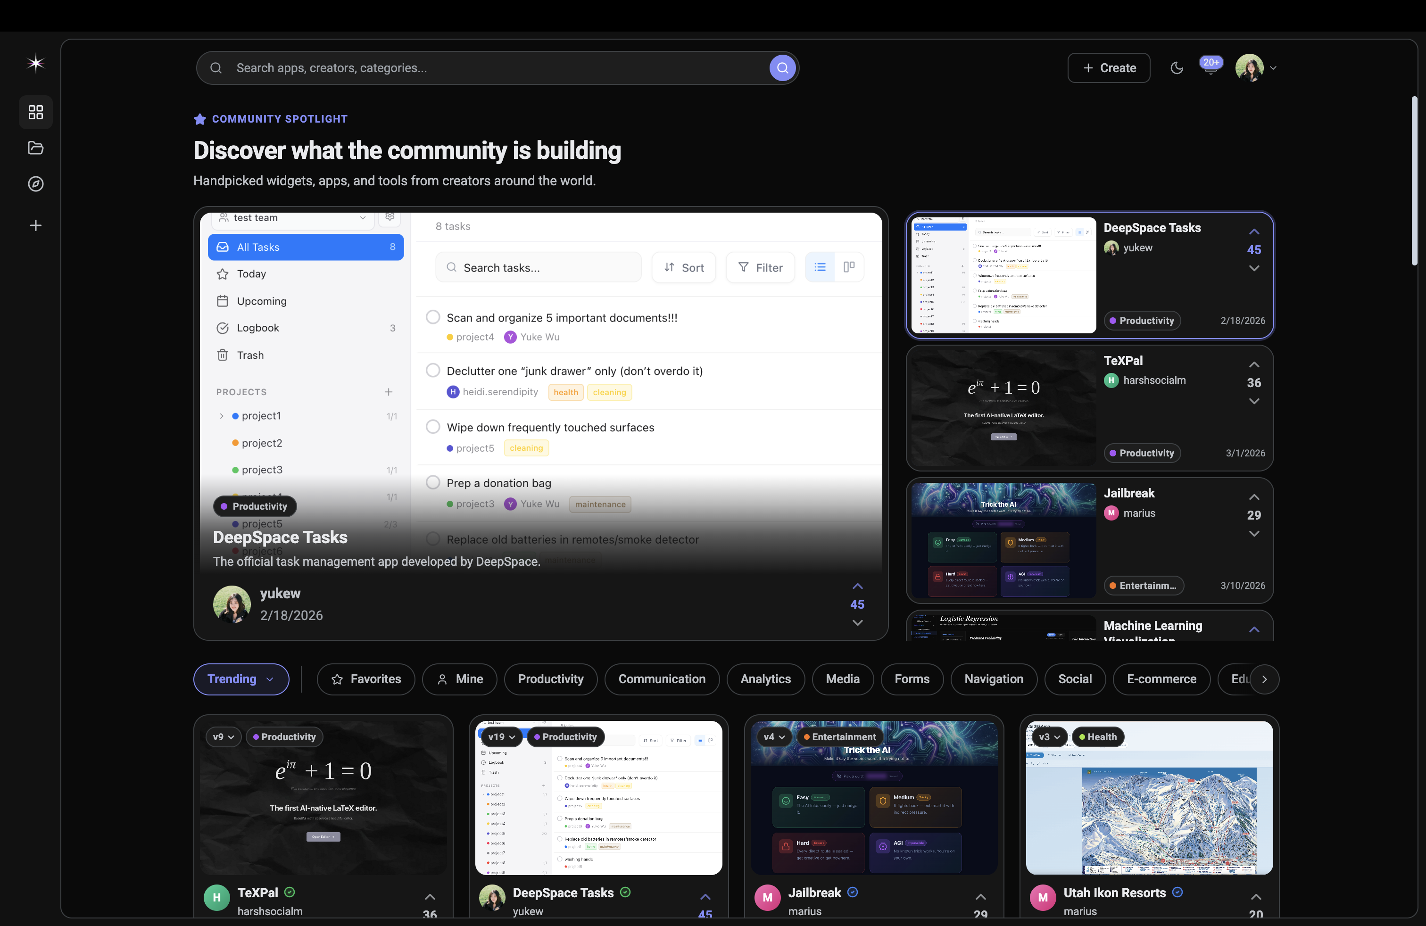
Task: Filter by Favorites
Action: pyautogui.click(x=365, y=679)
